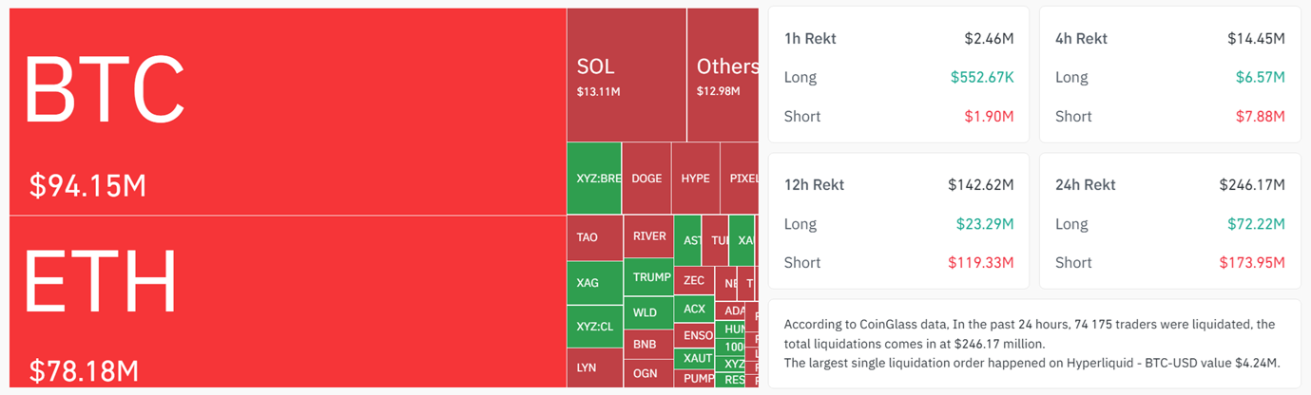Click the RIVER heatmap tile
This screenshot has height=395, width=1311.
click(x=648, y=237)
